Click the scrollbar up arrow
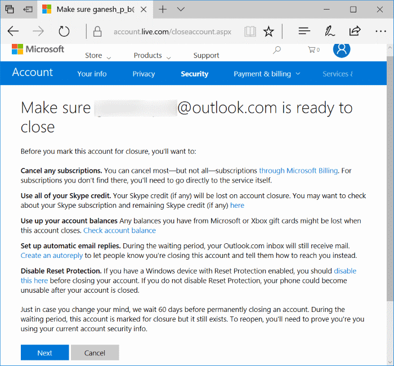Image resolution: width=394 pixels, height=366 pixels. 390,47
